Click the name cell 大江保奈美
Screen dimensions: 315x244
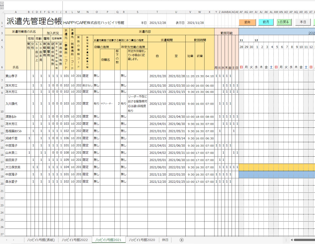(16, 167)
